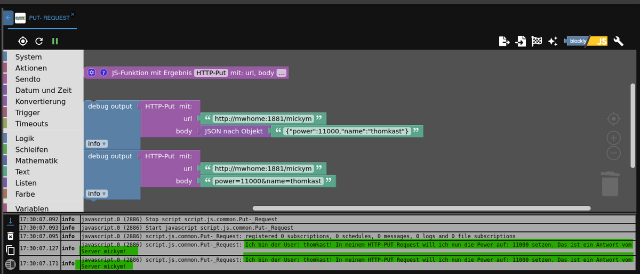
Task: Click the log timestamp 17:30:07.171
Action: [39, 263]
